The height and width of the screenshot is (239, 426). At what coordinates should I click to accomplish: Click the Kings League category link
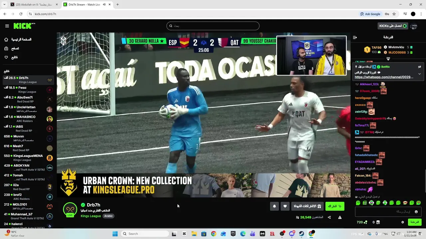coord(91,216)
